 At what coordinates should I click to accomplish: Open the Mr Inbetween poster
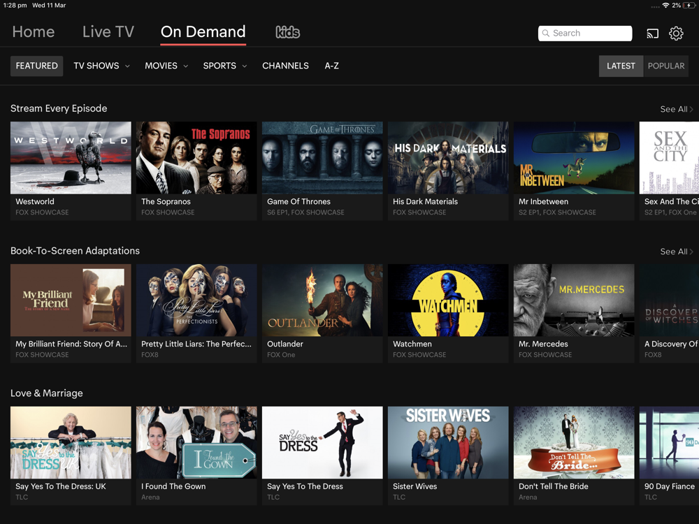(574, 158)
